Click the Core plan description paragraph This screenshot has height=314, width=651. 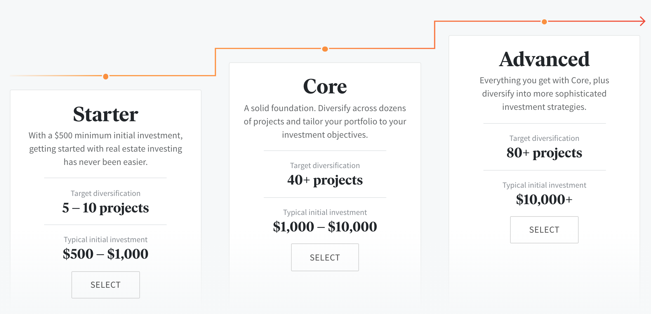pyautogui.click(x=325, y=122)
